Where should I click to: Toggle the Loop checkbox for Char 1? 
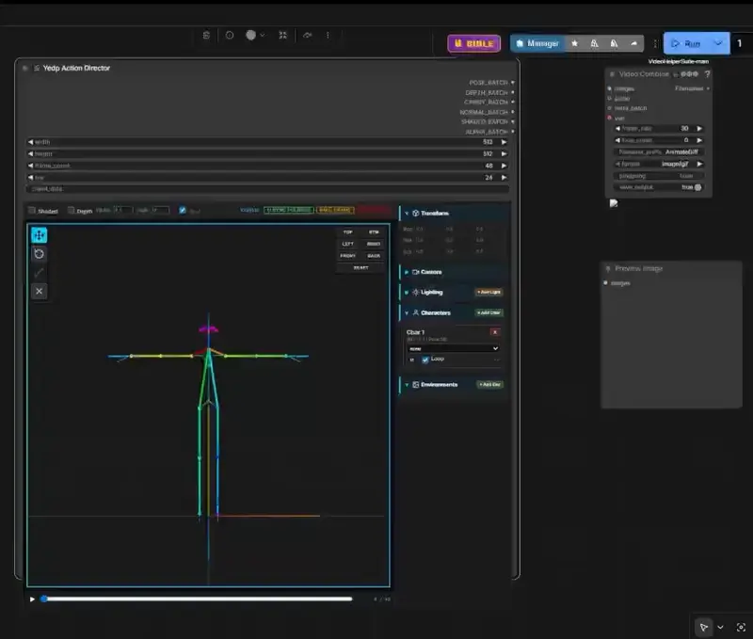[x=425, y=359]
